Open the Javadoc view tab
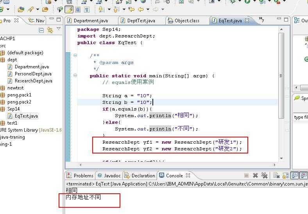The height and width of the screenshot is (214, 308). click(109, 175)
